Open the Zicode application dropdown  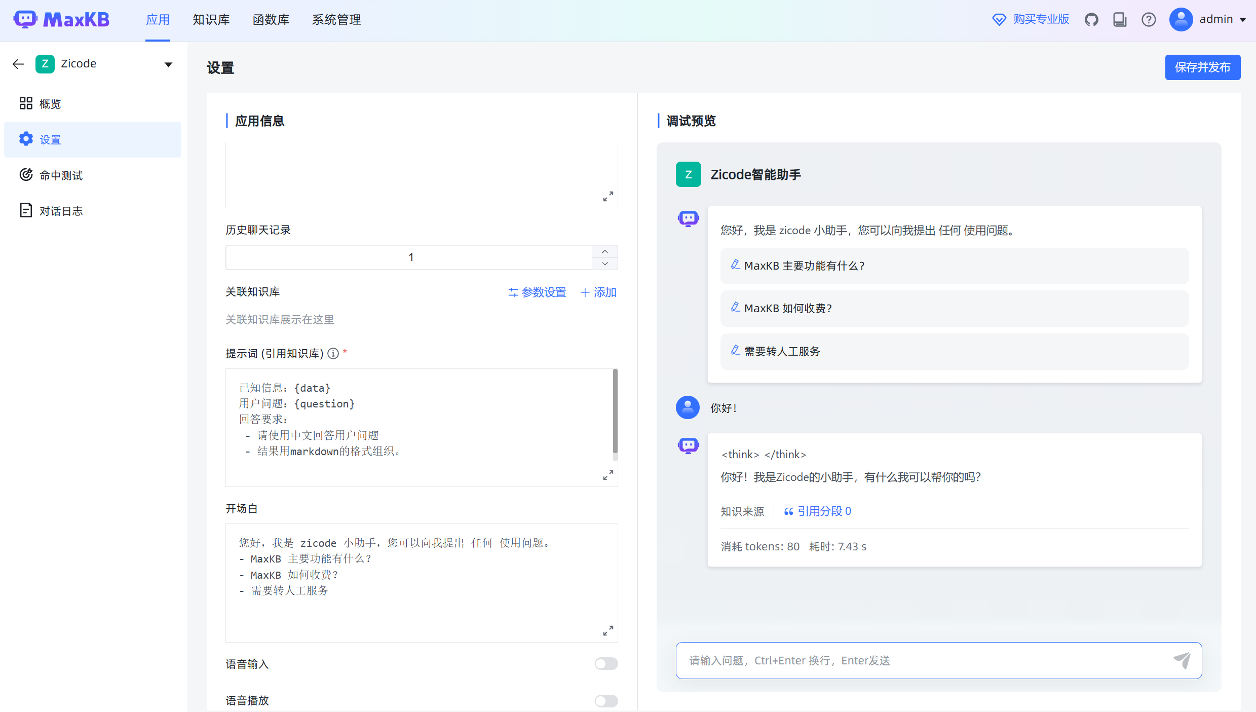tap(168, 64)
